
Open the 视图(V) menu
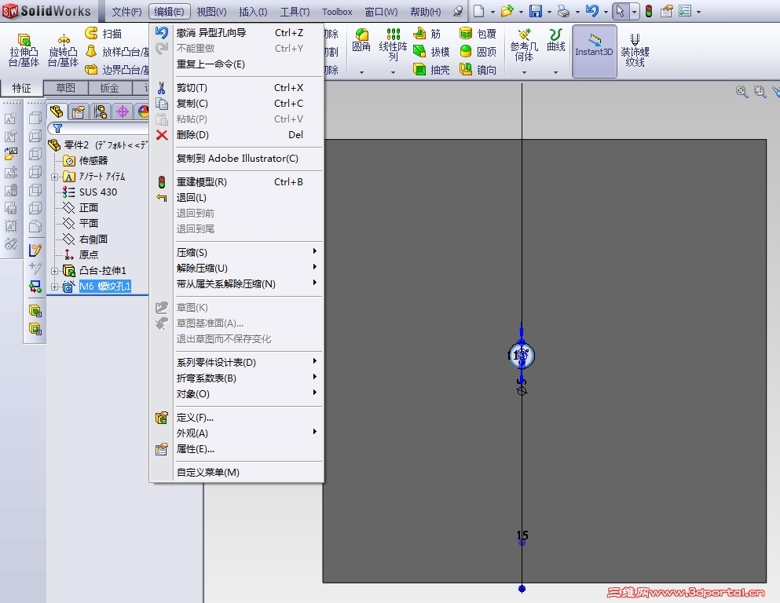211,12
